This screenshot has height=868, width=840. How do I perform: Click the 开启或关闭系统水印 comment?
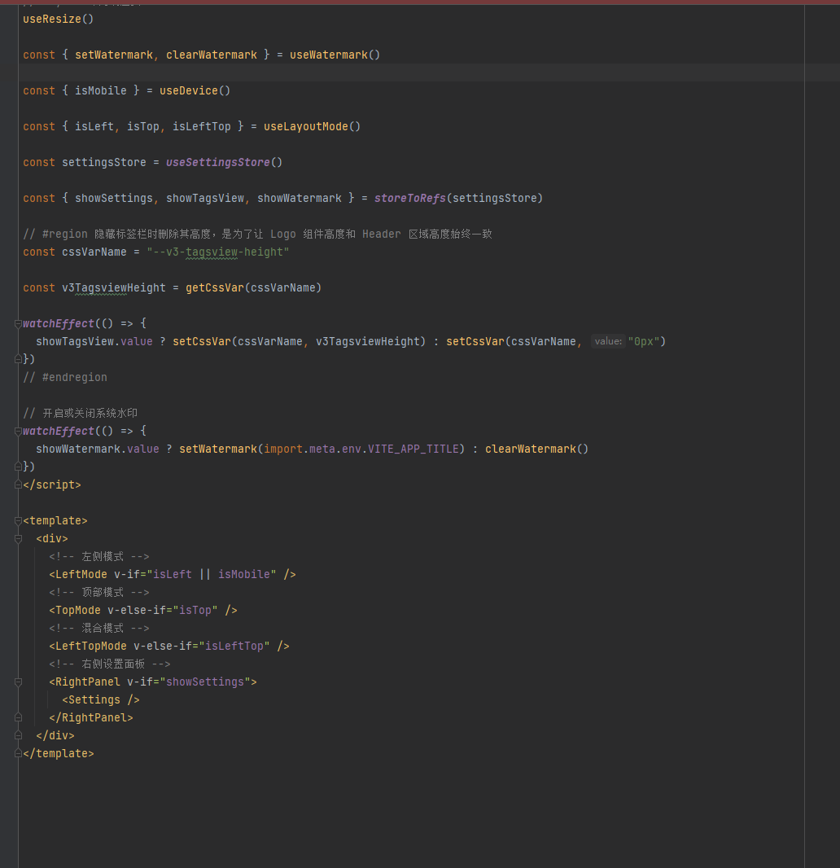coord(81,413)
